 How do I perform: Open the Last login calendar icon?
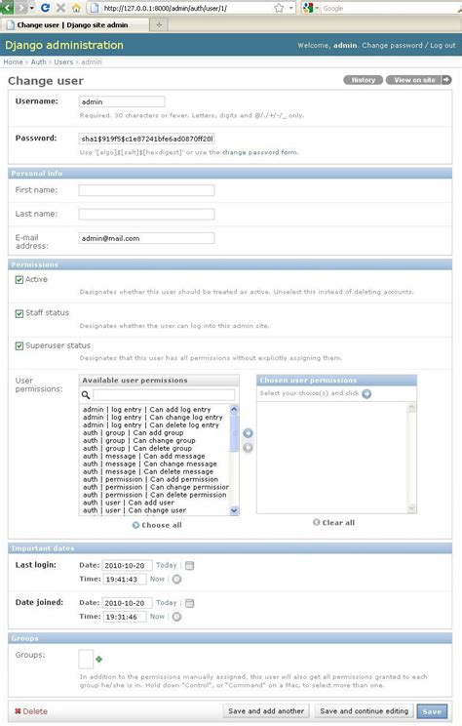coord(190,565)
